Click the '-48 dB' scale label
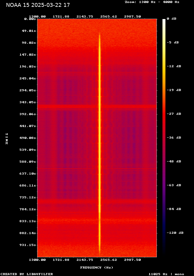 [x=174, y=161]
